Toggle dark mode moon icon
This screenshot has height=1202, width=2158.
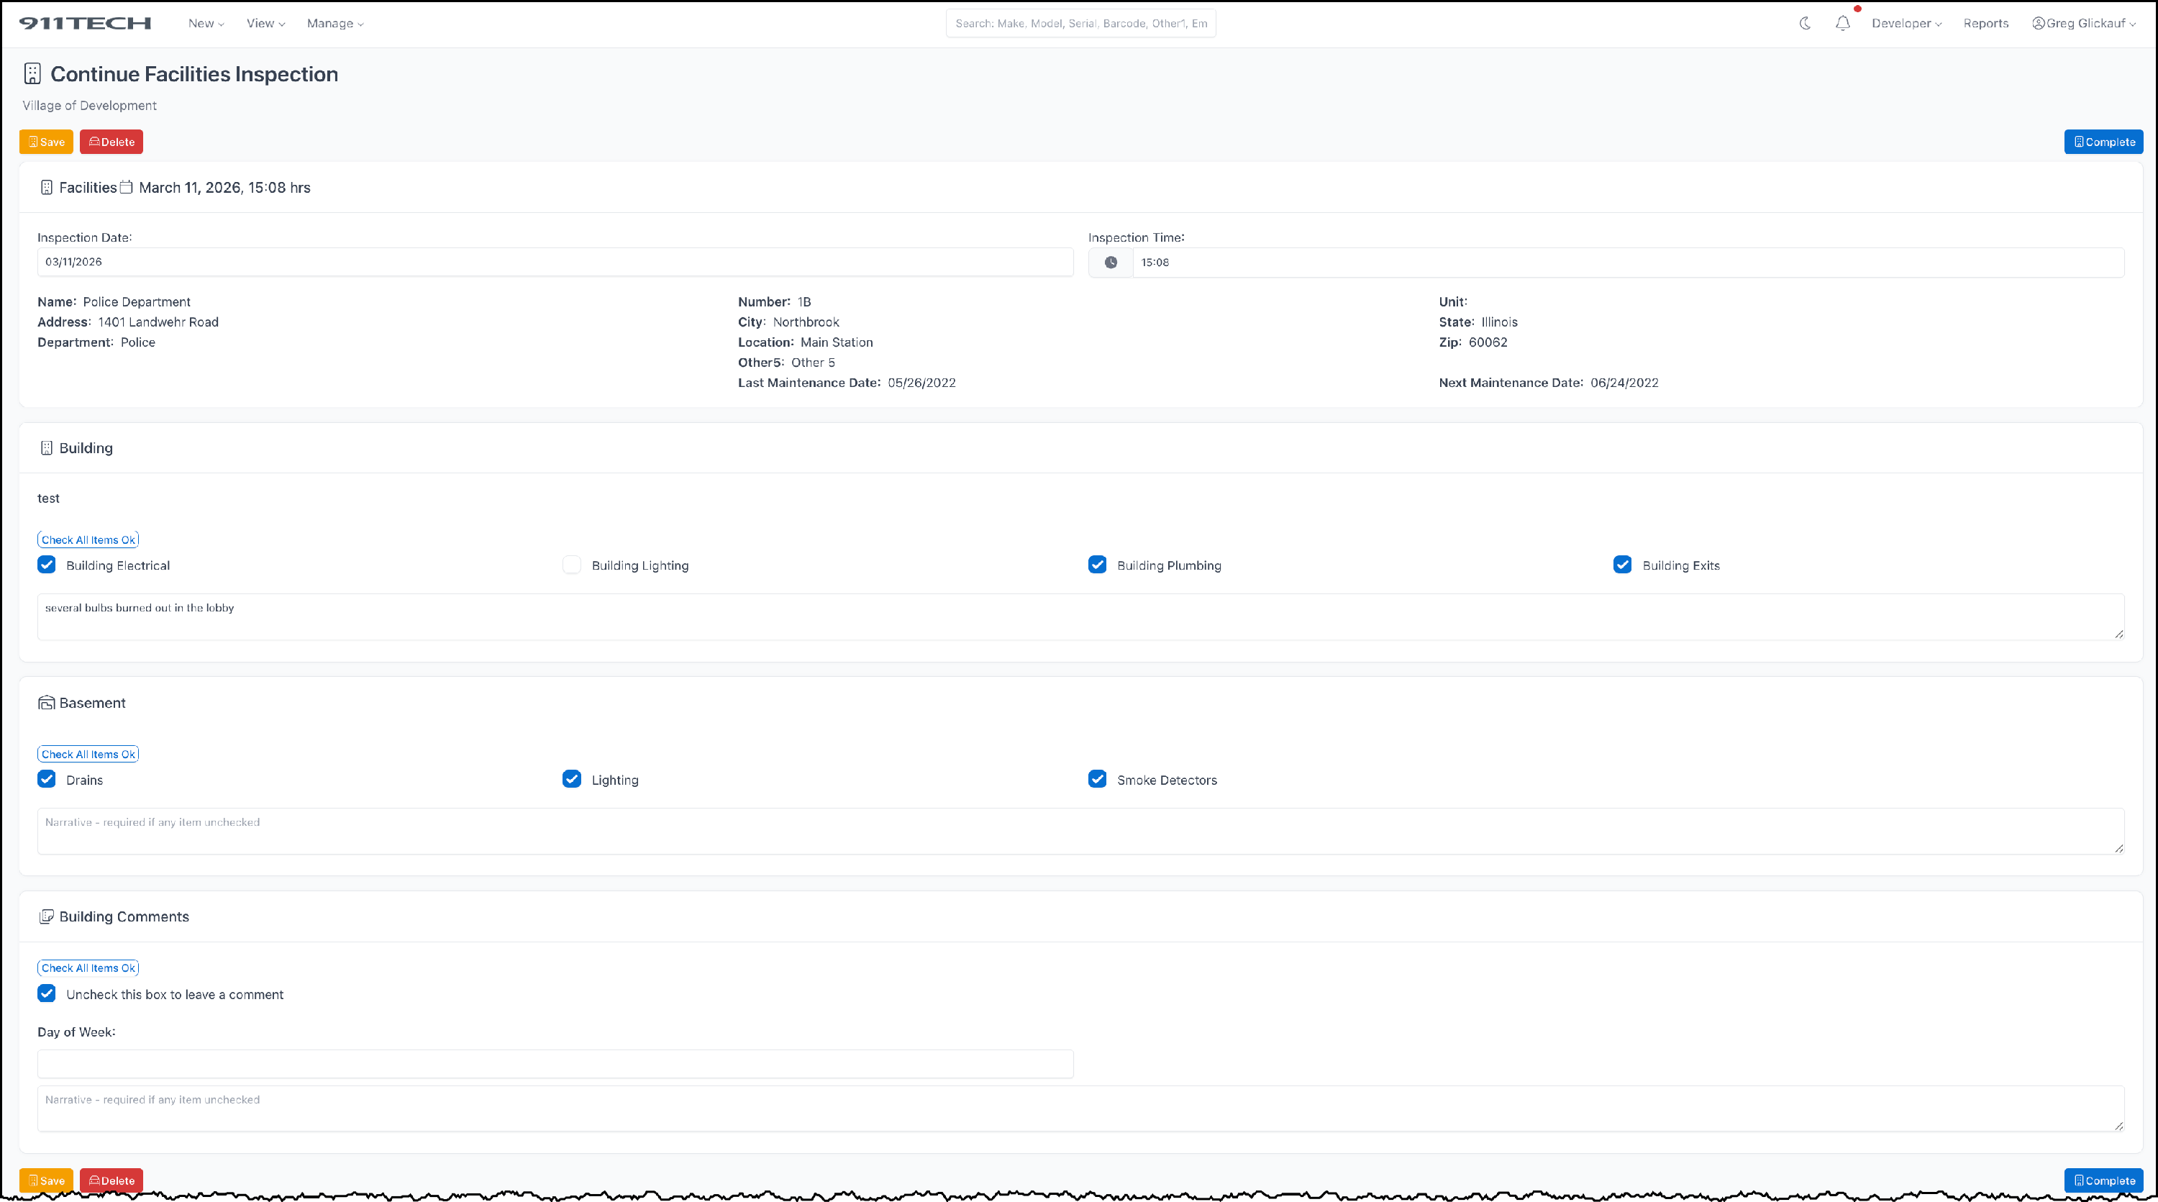point(1805,24)
